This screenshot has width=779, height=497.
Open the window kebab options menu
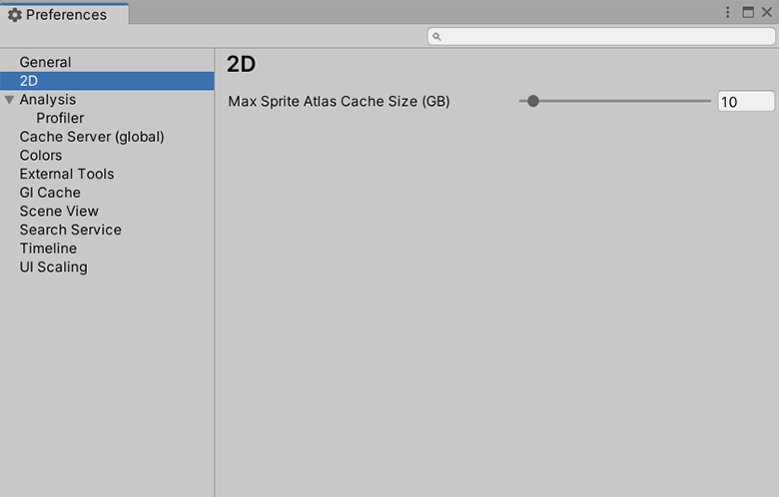coord(728,13)
